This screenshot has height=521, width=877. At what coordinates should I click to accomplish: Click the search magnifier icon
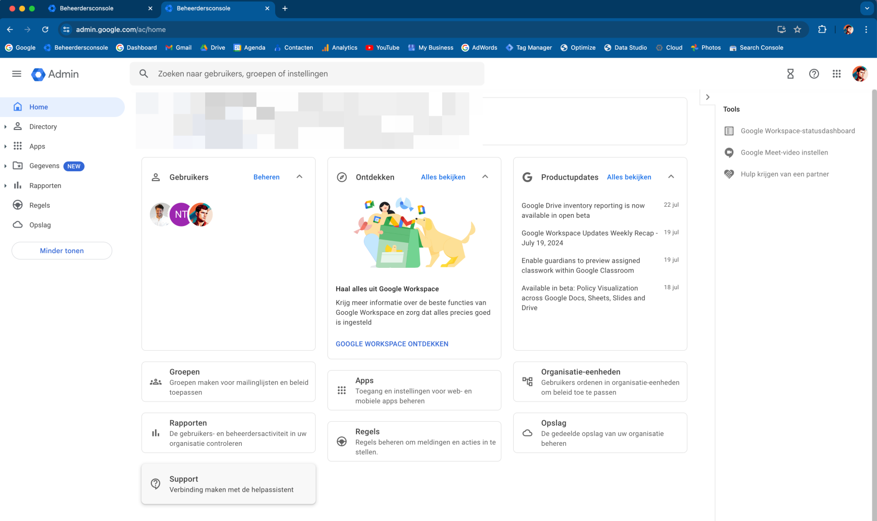[144, 74]
